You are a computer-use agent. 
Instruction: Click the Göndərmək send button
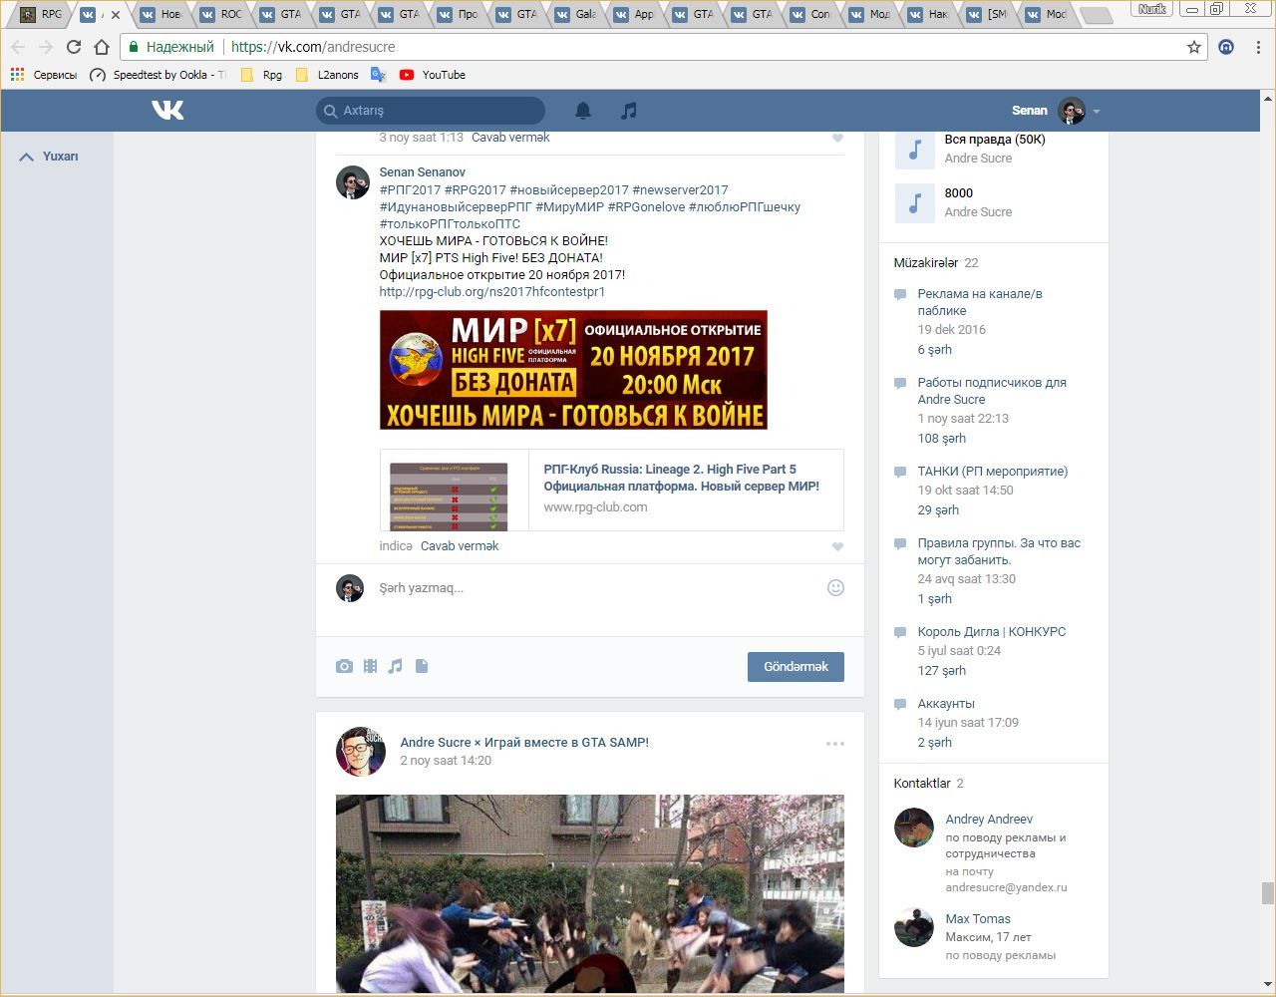point(796,667)
